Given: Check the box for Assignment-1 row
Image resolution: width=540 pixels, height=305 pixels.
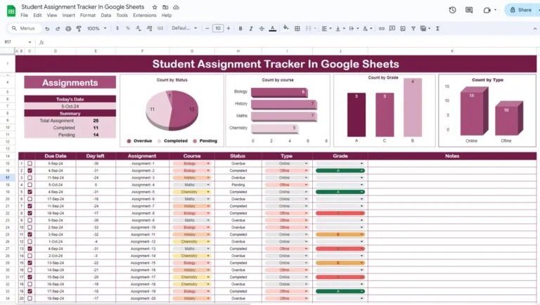Looking at the screenshot, I should click(30, 164).
